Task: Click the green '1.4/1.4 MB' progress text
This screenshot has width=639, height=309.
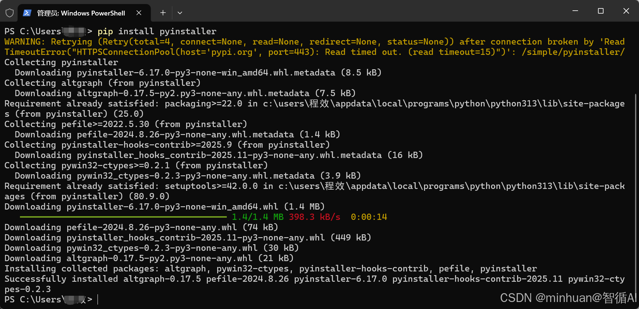Action: 257,217
